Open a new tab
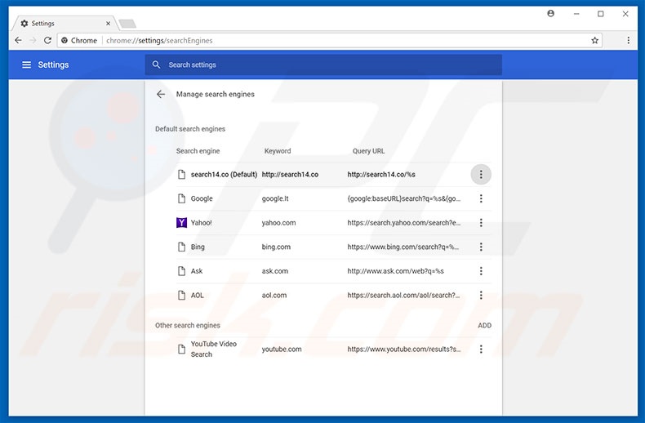This screenshot has width=645, height=423. [127, 24]
